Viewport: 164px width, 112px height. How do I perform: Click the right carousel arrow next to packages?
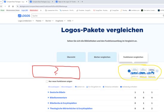[x=157, y=71]
